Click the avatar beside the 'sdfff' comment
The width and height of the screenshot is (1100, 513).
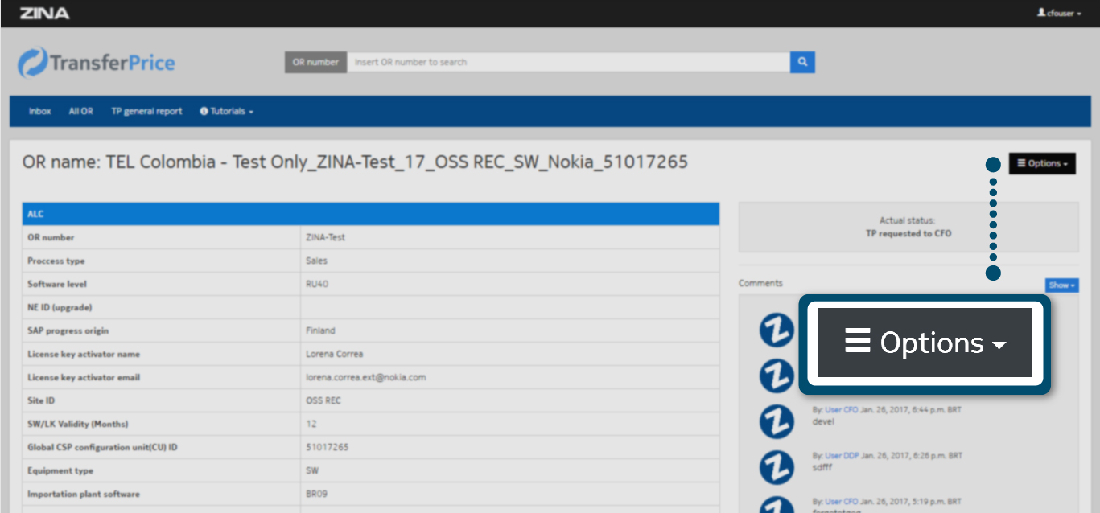[x=777, y=466]
